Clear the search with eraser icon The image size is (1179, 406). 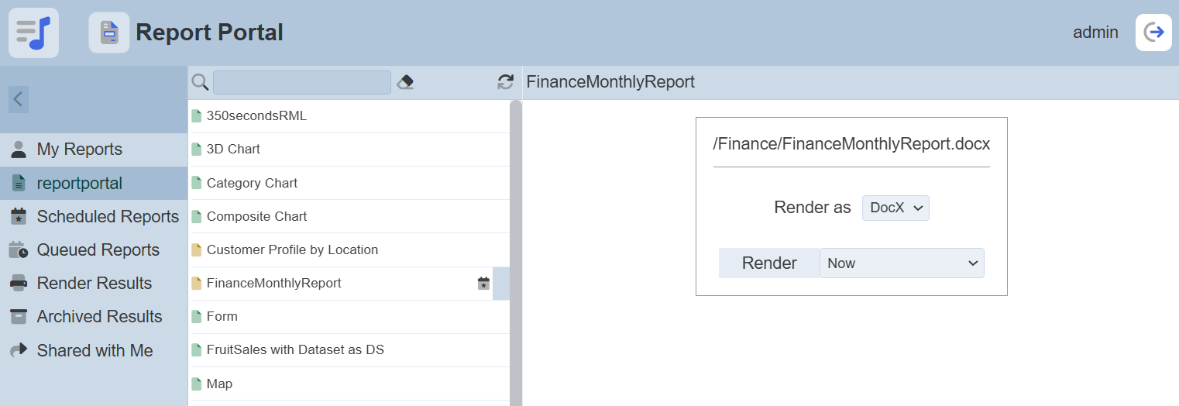[405, 82]
